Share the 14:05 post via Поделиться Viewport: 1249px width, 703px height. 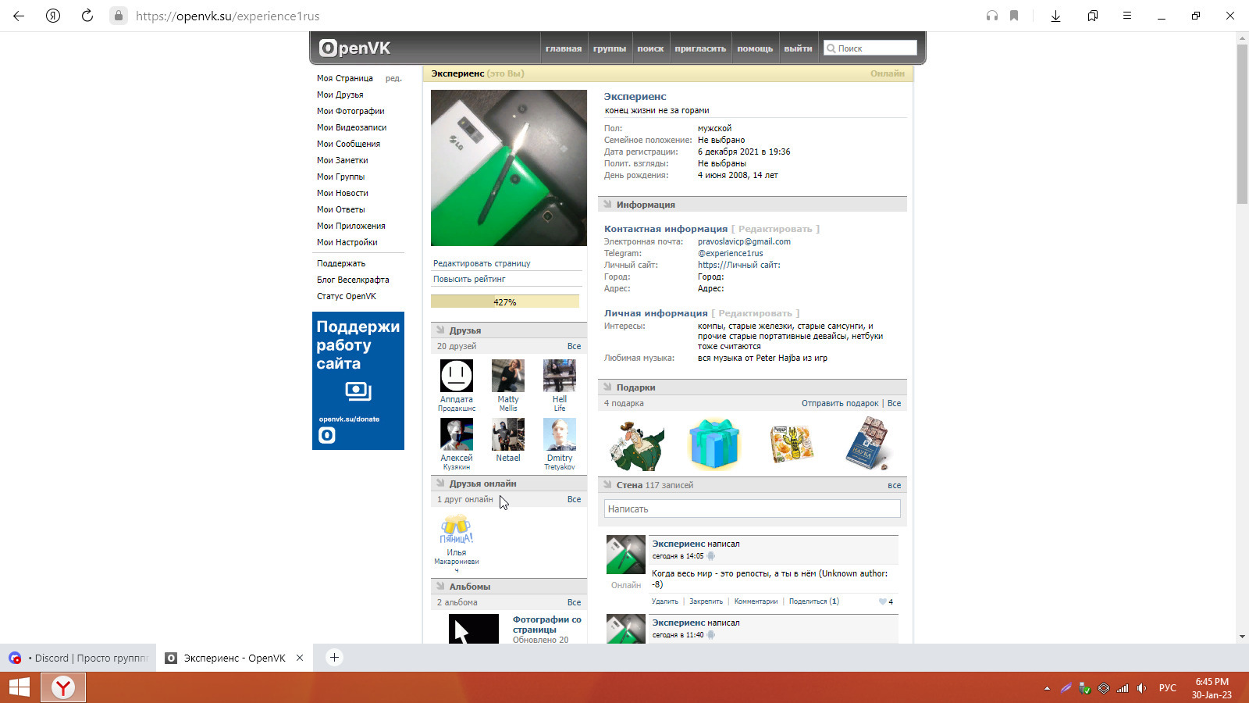tap(814, 601)
